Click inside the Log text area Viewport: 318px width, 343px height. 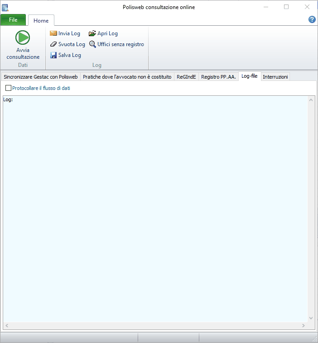pos(155,209)
